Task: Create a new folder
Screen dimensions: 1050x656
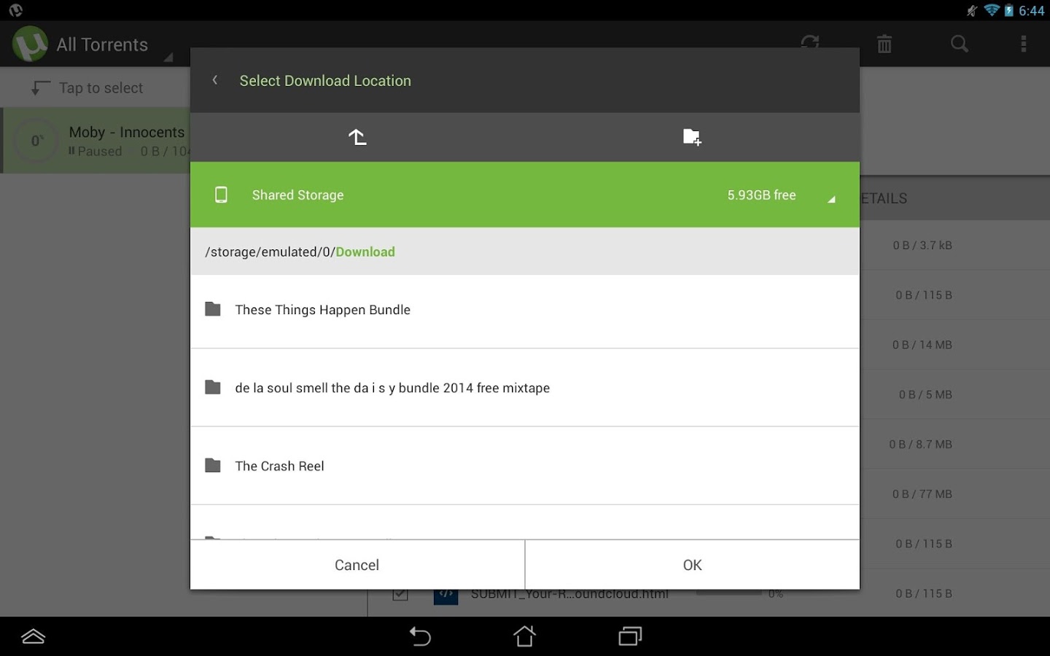Action: [x=692, y=137]
